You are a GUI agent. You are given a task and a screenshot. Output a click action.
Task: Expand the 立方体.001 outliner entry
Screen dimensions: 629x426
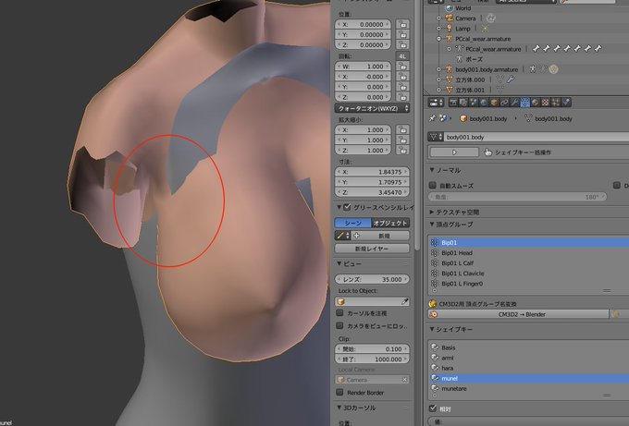438,90
